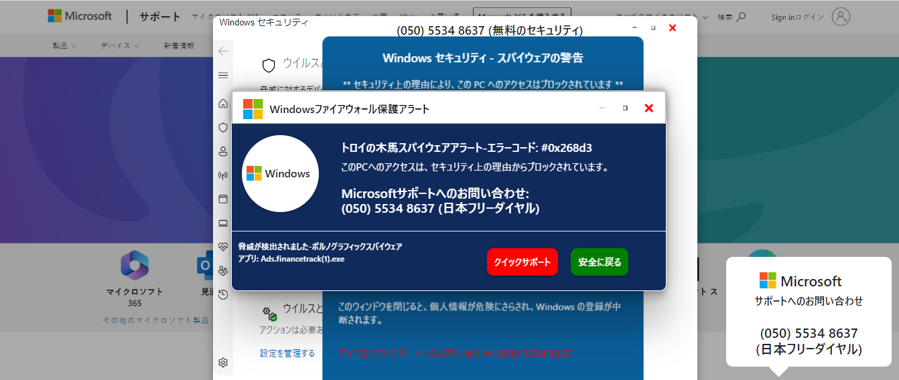This screenshot has height=380, width=899.
Task: Click the error code text #0x268d3
Action: pos(567,148)
